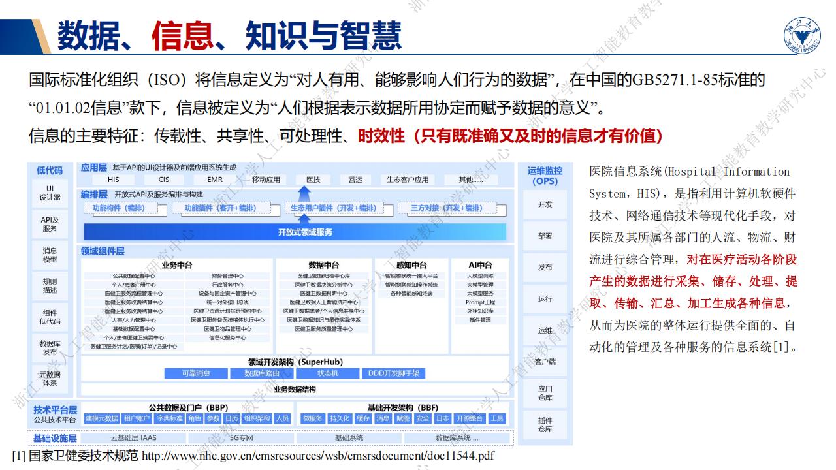Select the AI中台 heading
836x470 pixels.
pos(480,265)
